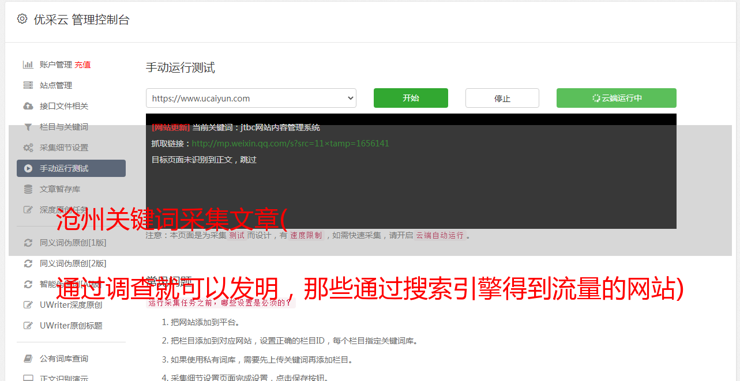
Task: Click the server icon for 站点管理
Action: click(x=28, y=85)
